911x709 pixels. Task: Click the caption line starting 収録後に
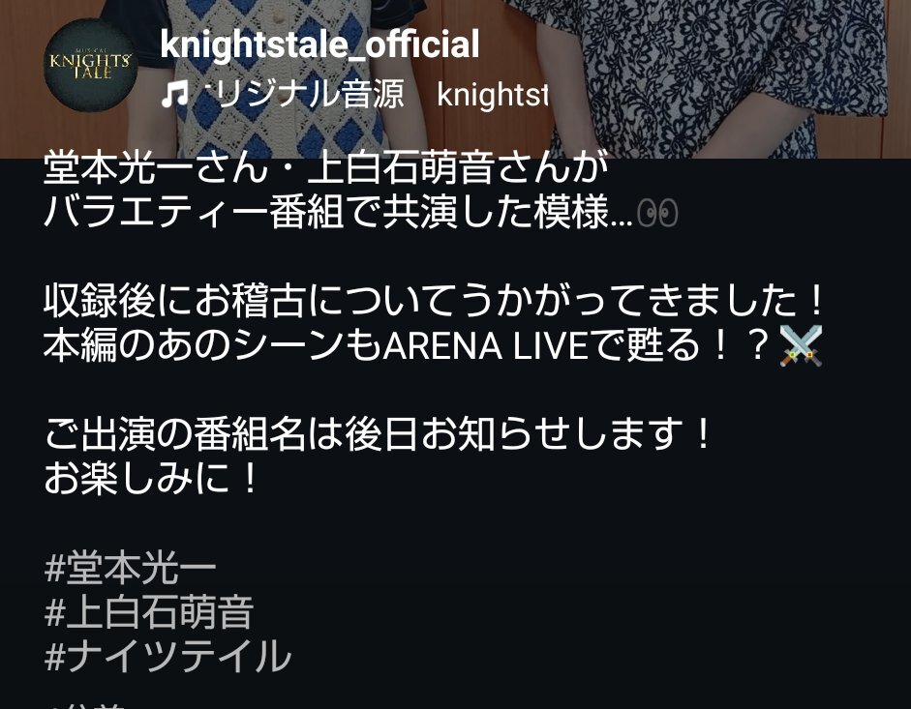click(x=435, y=300)
